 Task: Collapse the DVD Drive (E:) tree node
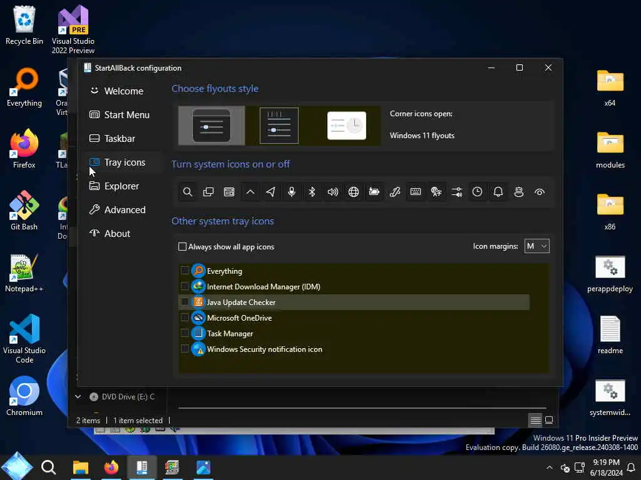(78, 396)
